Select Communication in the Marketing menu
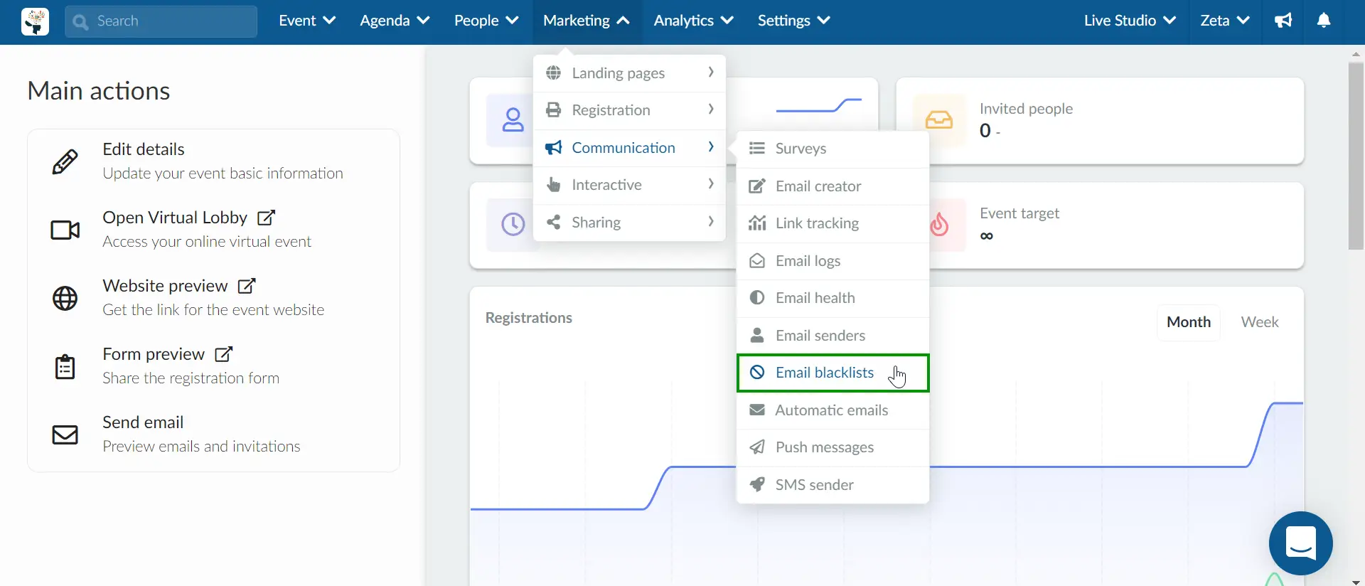Screen dimensions: 1365x586 click(629, 148)
